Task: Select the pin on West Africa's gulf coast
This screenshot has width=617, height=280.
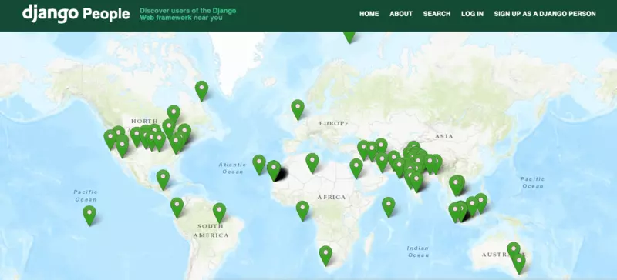Action: (x=302, y=211)
